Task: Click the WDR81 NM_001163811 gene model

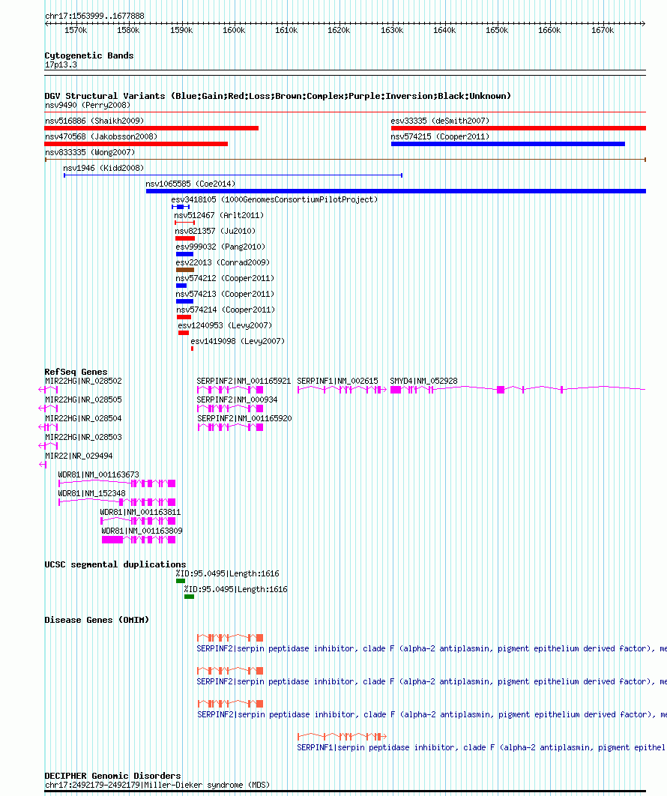Action: coord(138,521)
